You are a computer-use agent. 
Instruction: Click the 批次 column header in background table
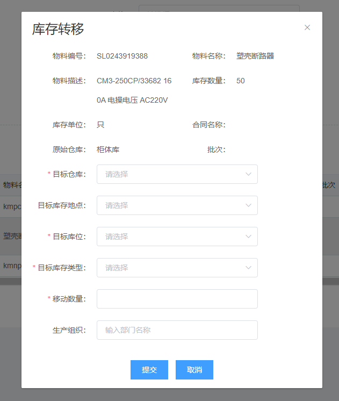pos(329,185)
